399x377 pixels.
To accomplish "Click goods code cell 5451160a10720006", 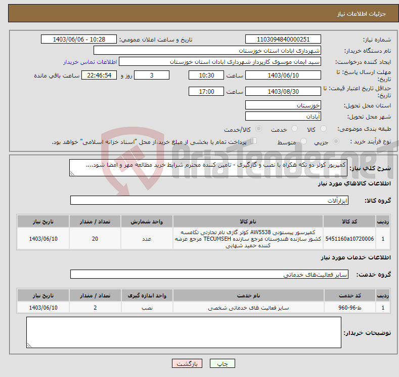I will click(349, 239).
